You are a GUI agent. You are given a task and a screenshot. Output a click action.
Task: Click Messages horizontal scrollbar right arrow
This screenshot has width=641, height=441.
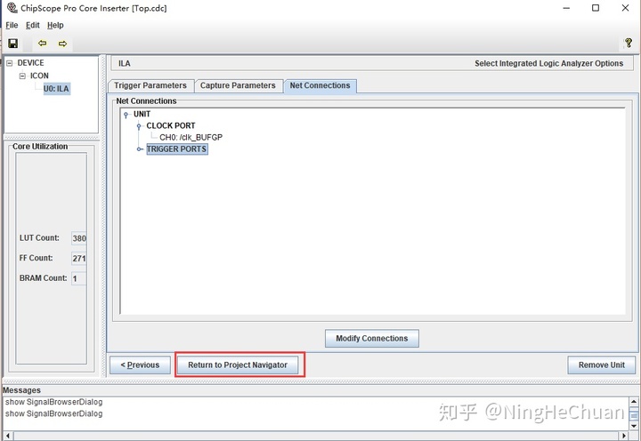[623, 436]
